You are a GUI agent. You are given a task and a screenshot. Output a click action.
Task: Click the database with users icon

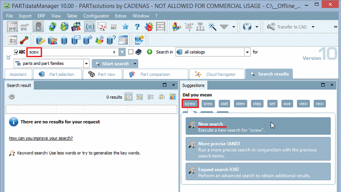(x=52, y=40)
